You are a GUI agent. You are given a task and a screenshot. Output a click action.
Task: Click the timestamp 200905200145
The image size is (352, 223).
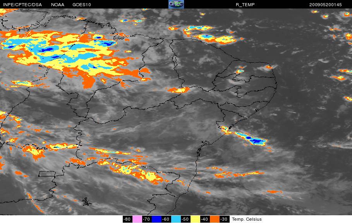pos(326,5)
